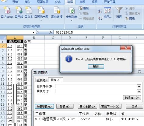Open 属性 properties in ribbon
The image size is (144, 126).
click(84, 13)
